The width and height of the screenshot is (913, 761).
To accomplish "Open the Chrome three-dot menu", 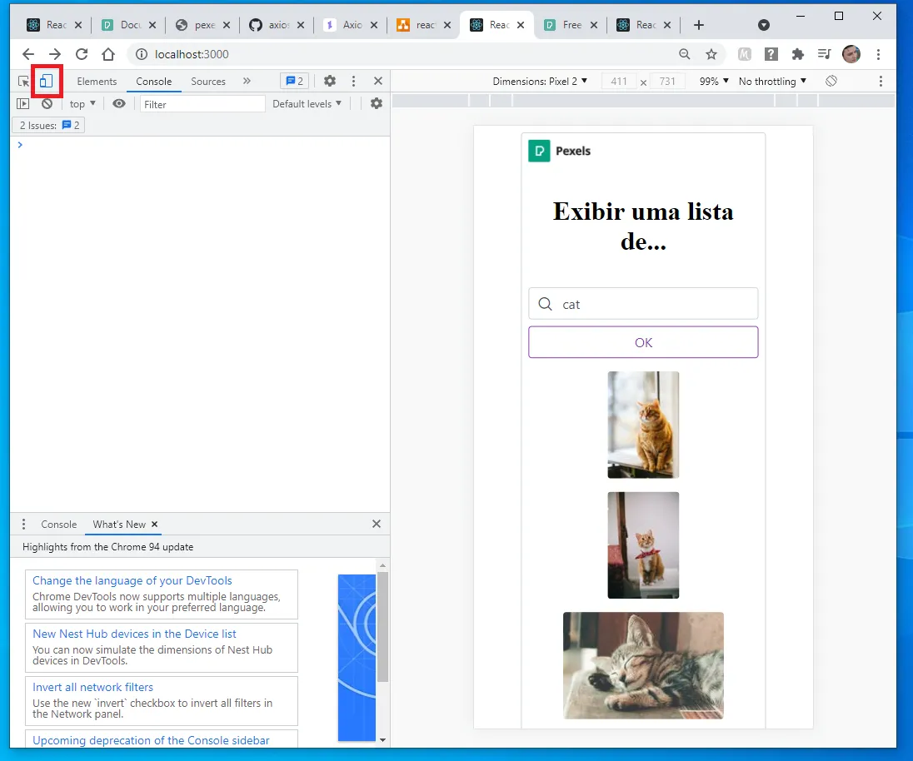I will point(879,54).
